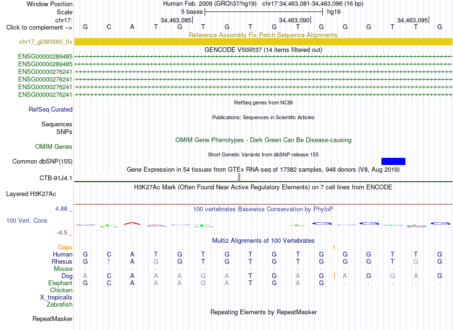
Task: Click the C base in the Human alignment row
Action: [109, 254]
